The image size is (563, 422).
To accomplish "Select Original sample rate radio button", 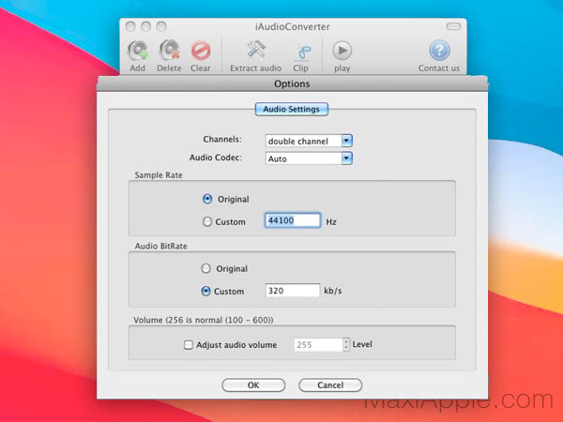I will pos(207,199).
